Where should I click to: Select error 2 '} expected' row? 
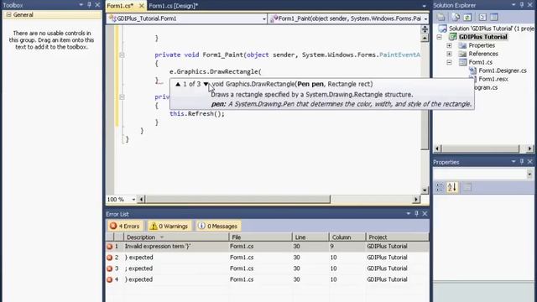268,258
